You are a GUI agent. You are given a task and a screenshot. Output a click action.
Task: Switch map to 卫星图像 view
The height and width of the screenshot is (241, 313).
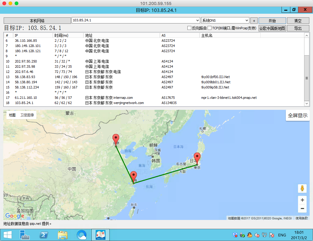coord(27,115)
